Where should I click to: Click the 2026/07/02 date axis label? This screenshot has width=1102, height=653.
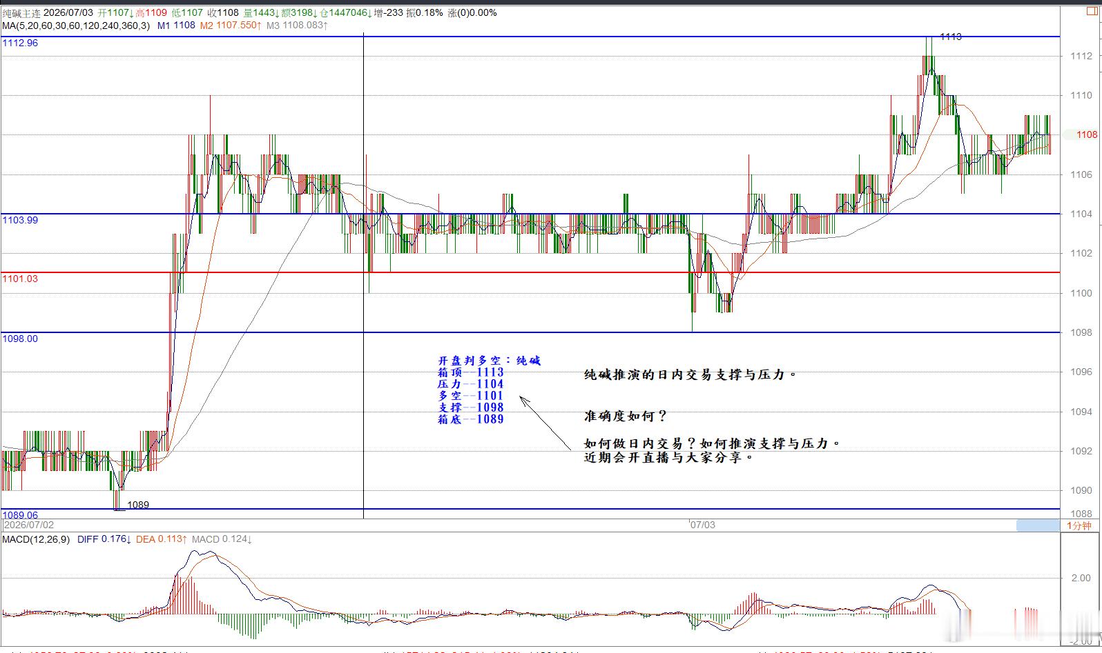coord(29,525)
